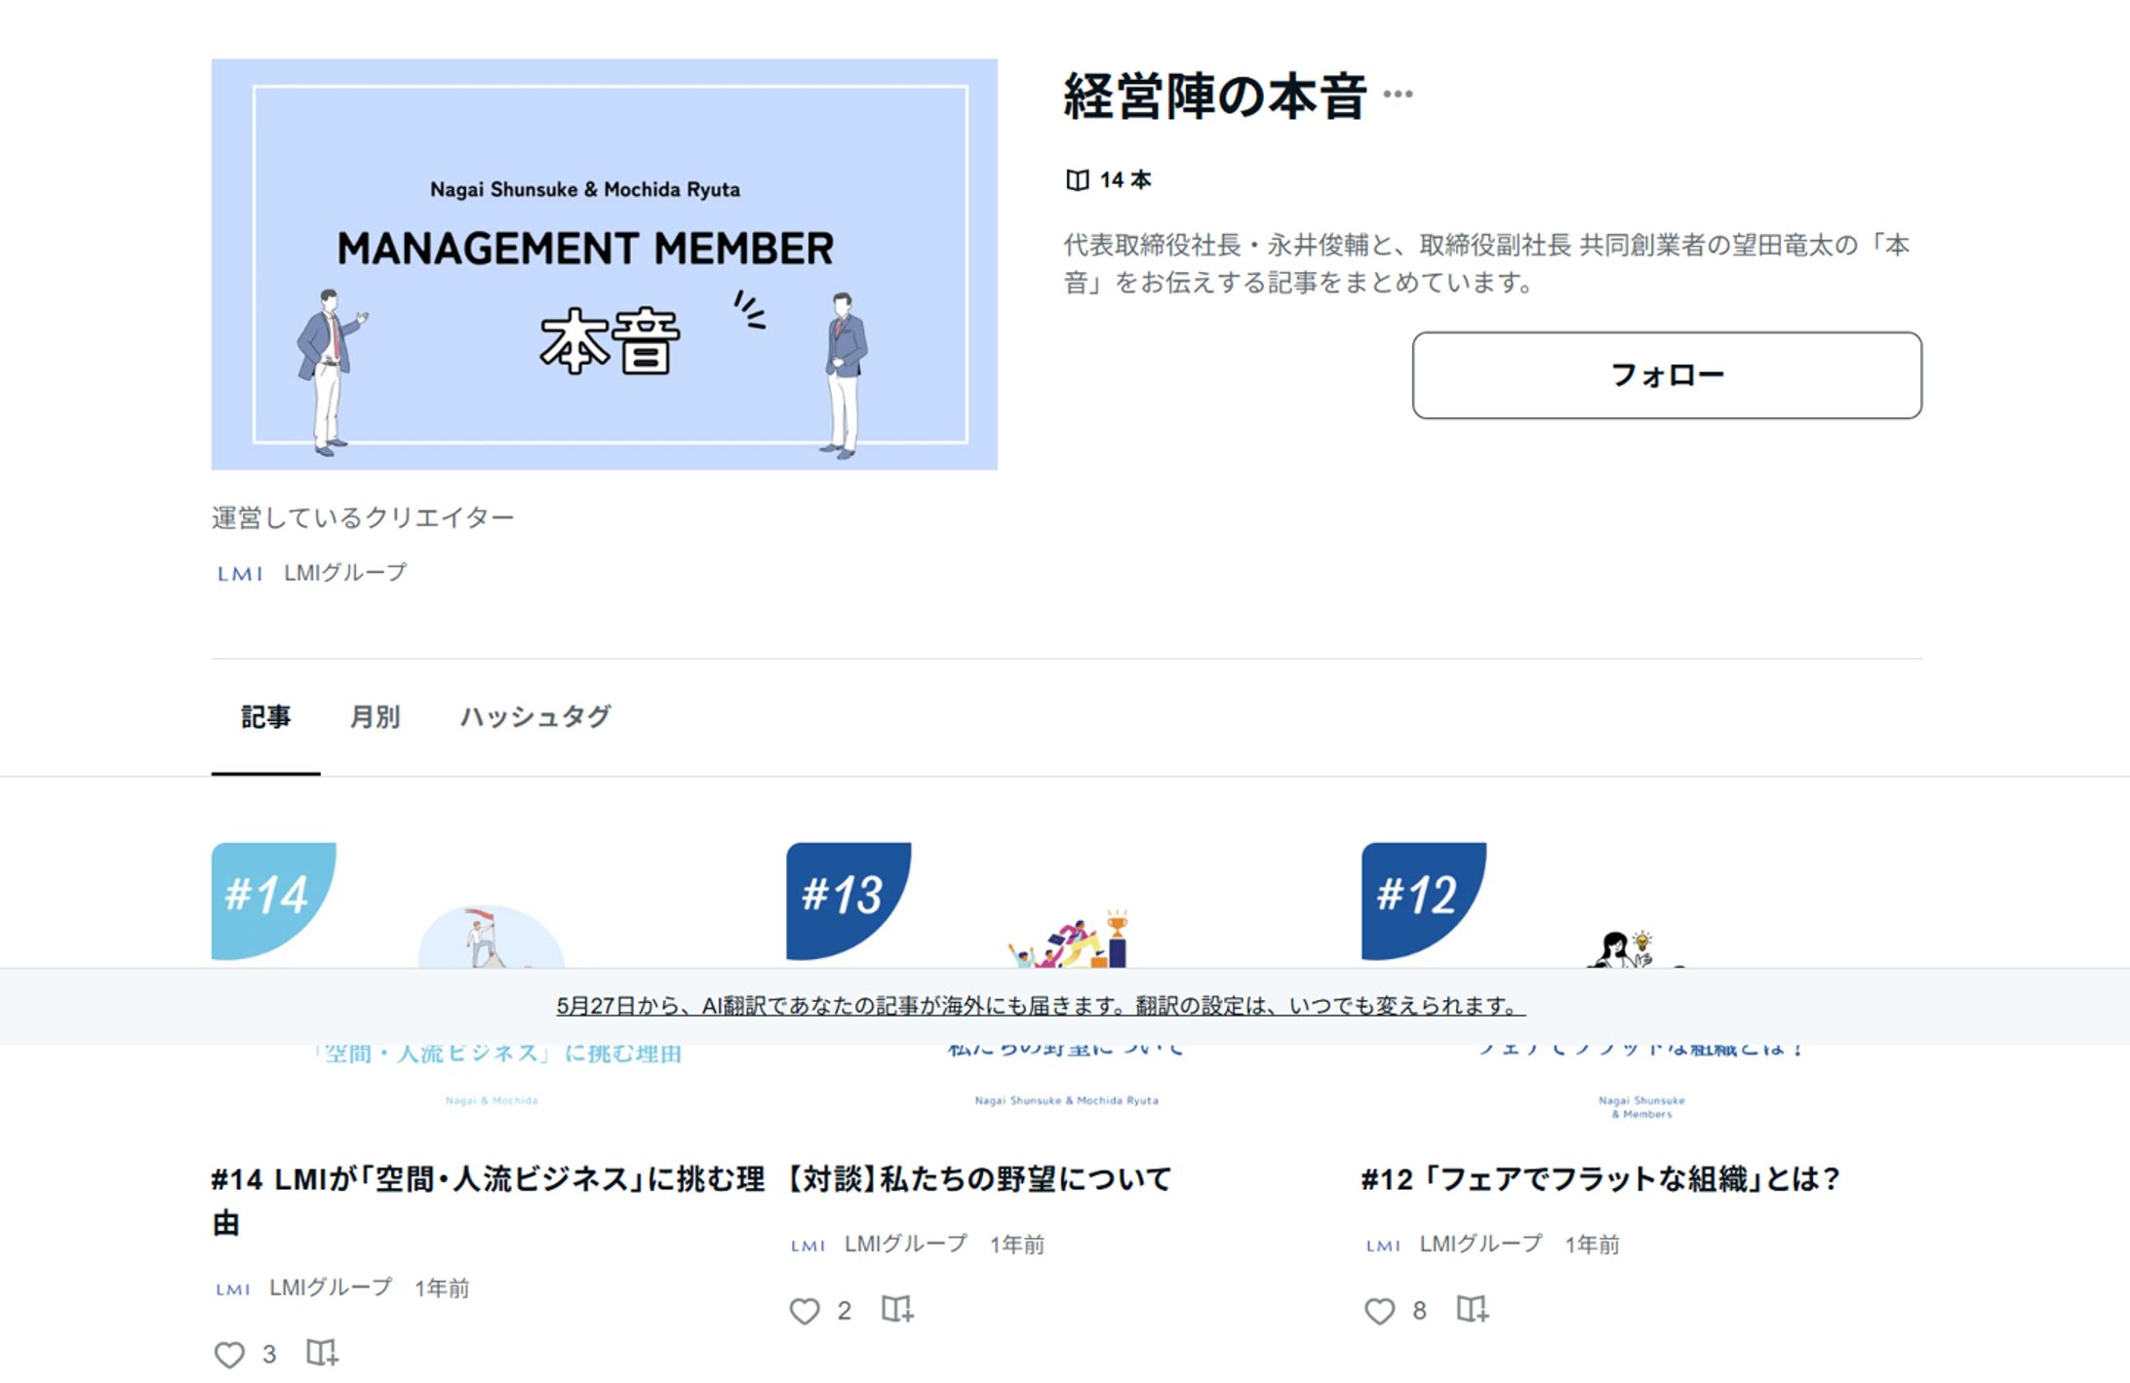Click the 1年前 timestamp under 私たちの野望 article
Screen dimensions: 2130x1383
coord(1017,1245)
